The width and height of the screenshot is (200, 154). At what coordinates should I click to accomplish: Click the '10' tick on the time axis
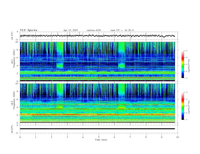178,137
